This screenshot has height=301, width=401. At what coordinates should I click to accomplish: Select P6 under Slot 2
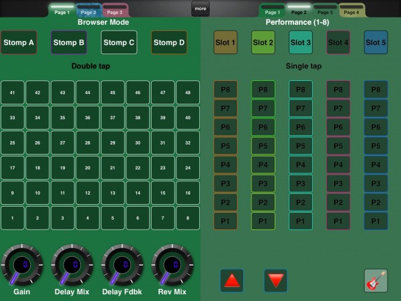click(263, 127)
